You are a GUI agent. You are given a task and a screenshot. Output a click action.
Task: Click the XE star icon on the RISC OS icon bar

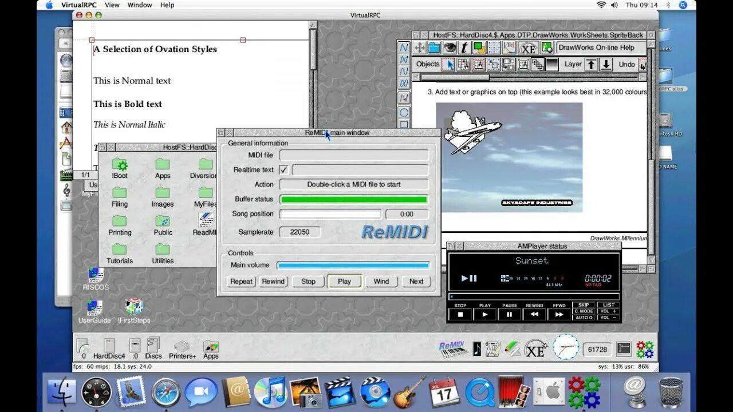pos(535,348)
